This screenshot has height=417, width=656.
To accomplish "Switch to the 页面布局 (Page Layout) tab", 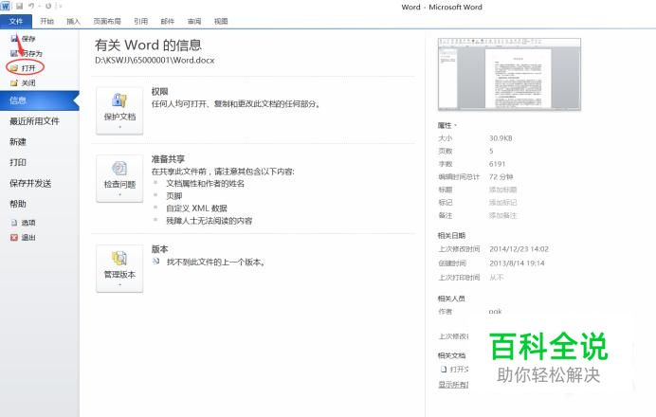I will coord(106,21).
